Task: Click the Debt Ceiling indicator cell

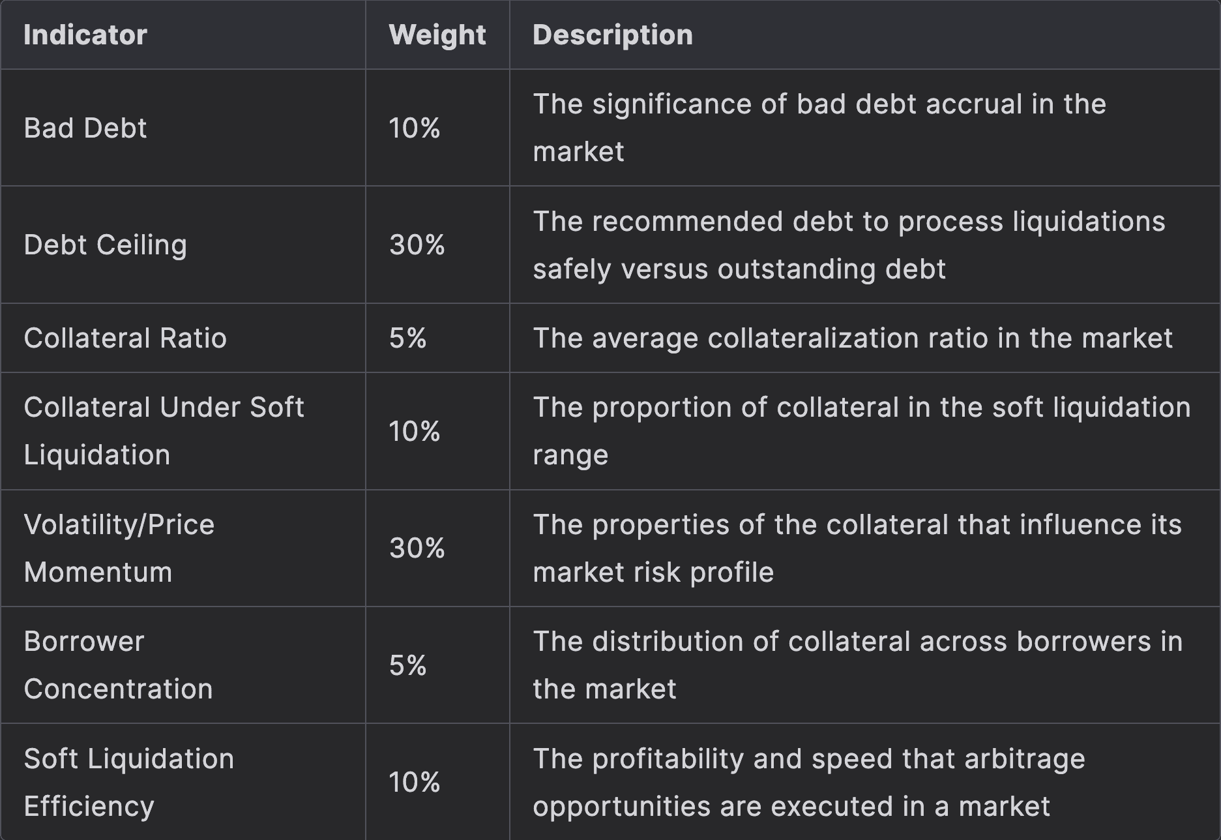Action: [x=106, y=245]
